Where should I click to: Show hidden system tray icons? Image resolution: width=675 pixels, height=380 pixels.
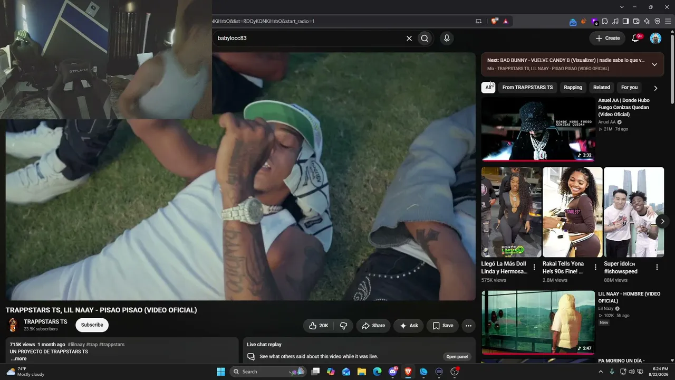click(601, 372)
